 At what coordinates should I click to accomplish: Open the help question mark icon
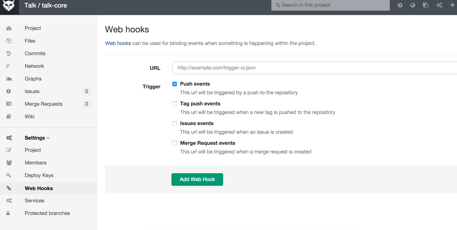(400, 5)
